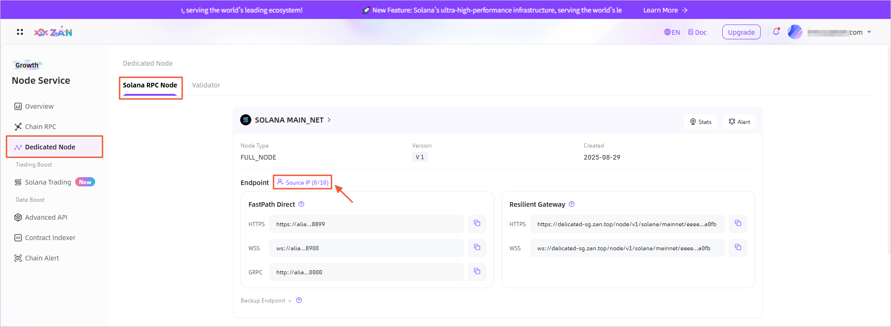The width and height of the screenshot is (891, 327).
Task: Select the Solana RPC Node tab
Action: (x=150, y=85)
